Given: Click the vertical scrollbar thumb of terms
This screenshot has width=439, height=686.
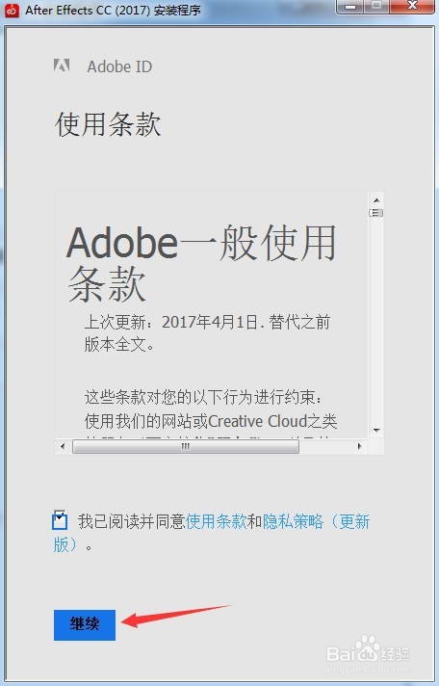Looking at the screenshot, I should (x=376, y=213).
